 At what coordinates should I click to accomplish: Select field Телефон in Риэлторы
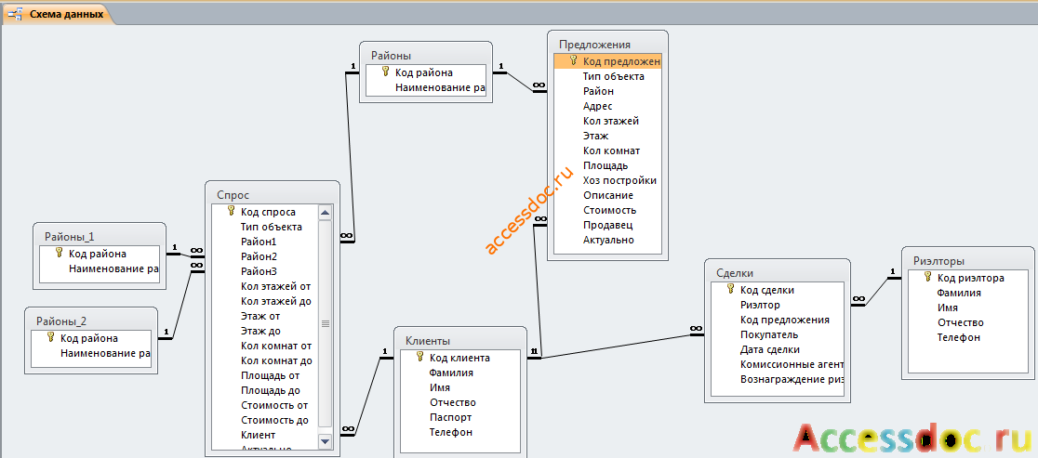959,337
